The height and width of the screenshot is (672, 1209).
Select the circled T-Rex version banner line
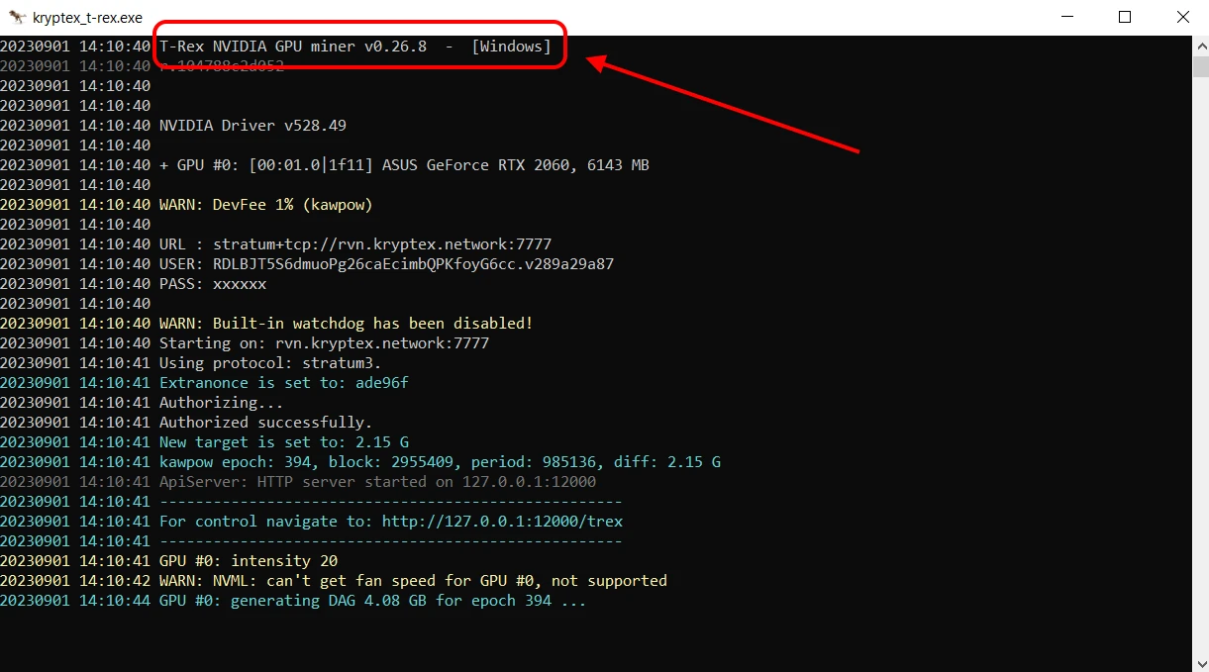[356, 46]
